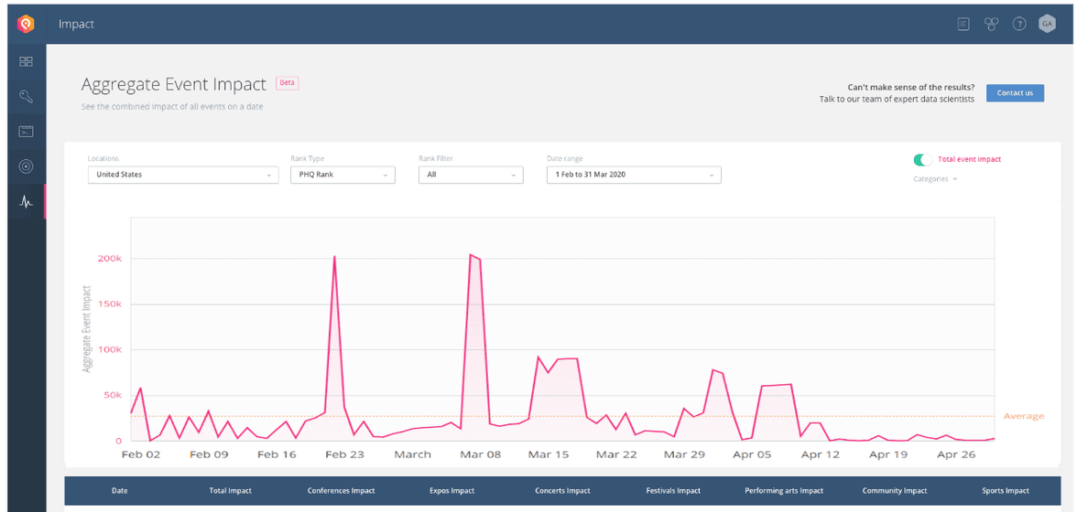1077x512 pixels.
Task: Open the help question mark icon
Action: [x=1019, y=24]
